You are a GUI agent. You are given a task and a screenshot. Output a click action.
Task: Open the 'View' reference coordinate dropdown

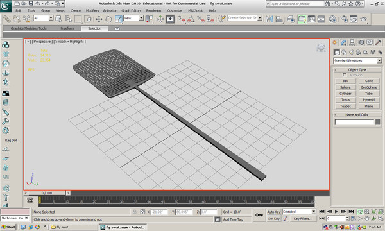point(141,18)
